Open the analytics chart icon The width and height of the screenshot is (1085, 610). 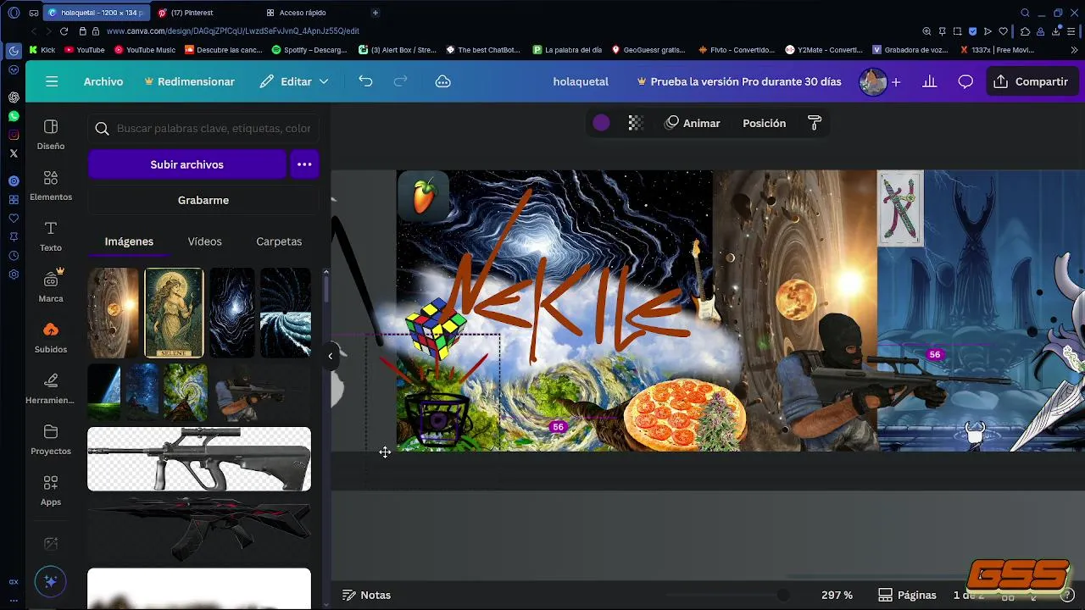tap(930, 81)
